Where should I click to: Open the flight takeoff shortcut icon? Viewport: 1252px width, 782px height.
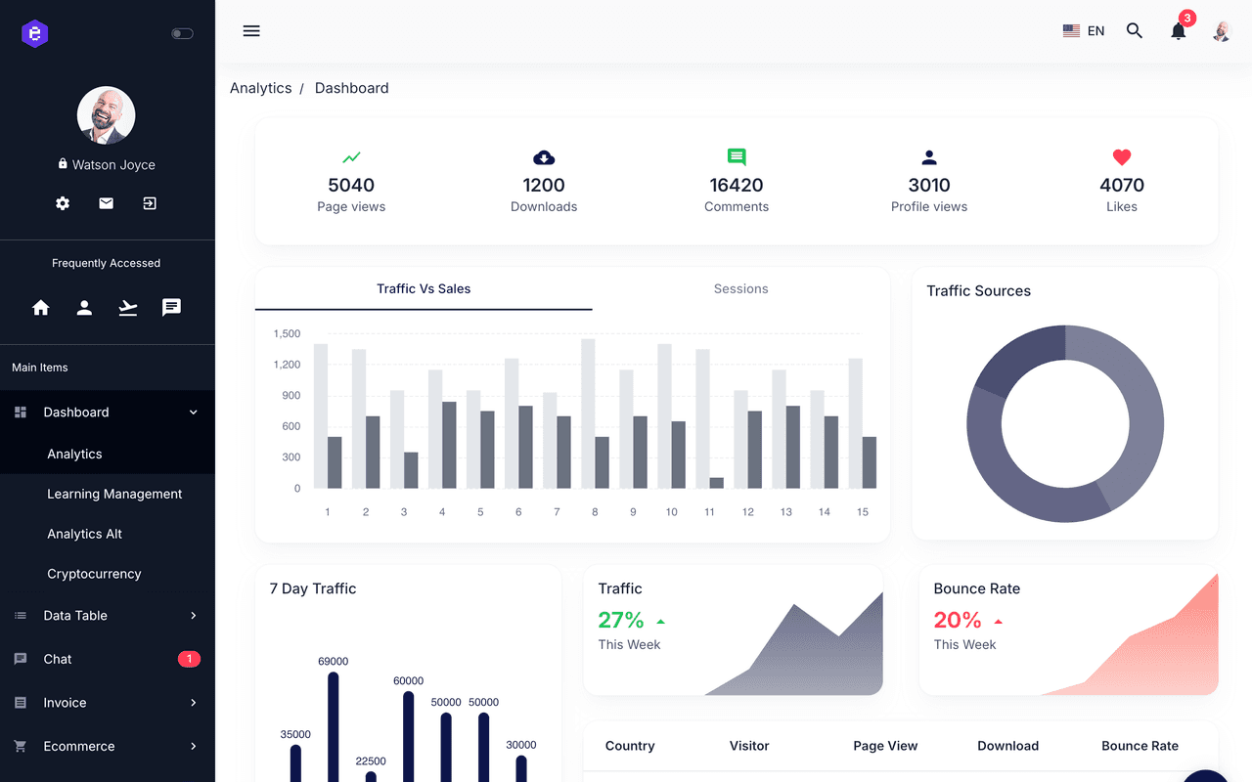128,308
